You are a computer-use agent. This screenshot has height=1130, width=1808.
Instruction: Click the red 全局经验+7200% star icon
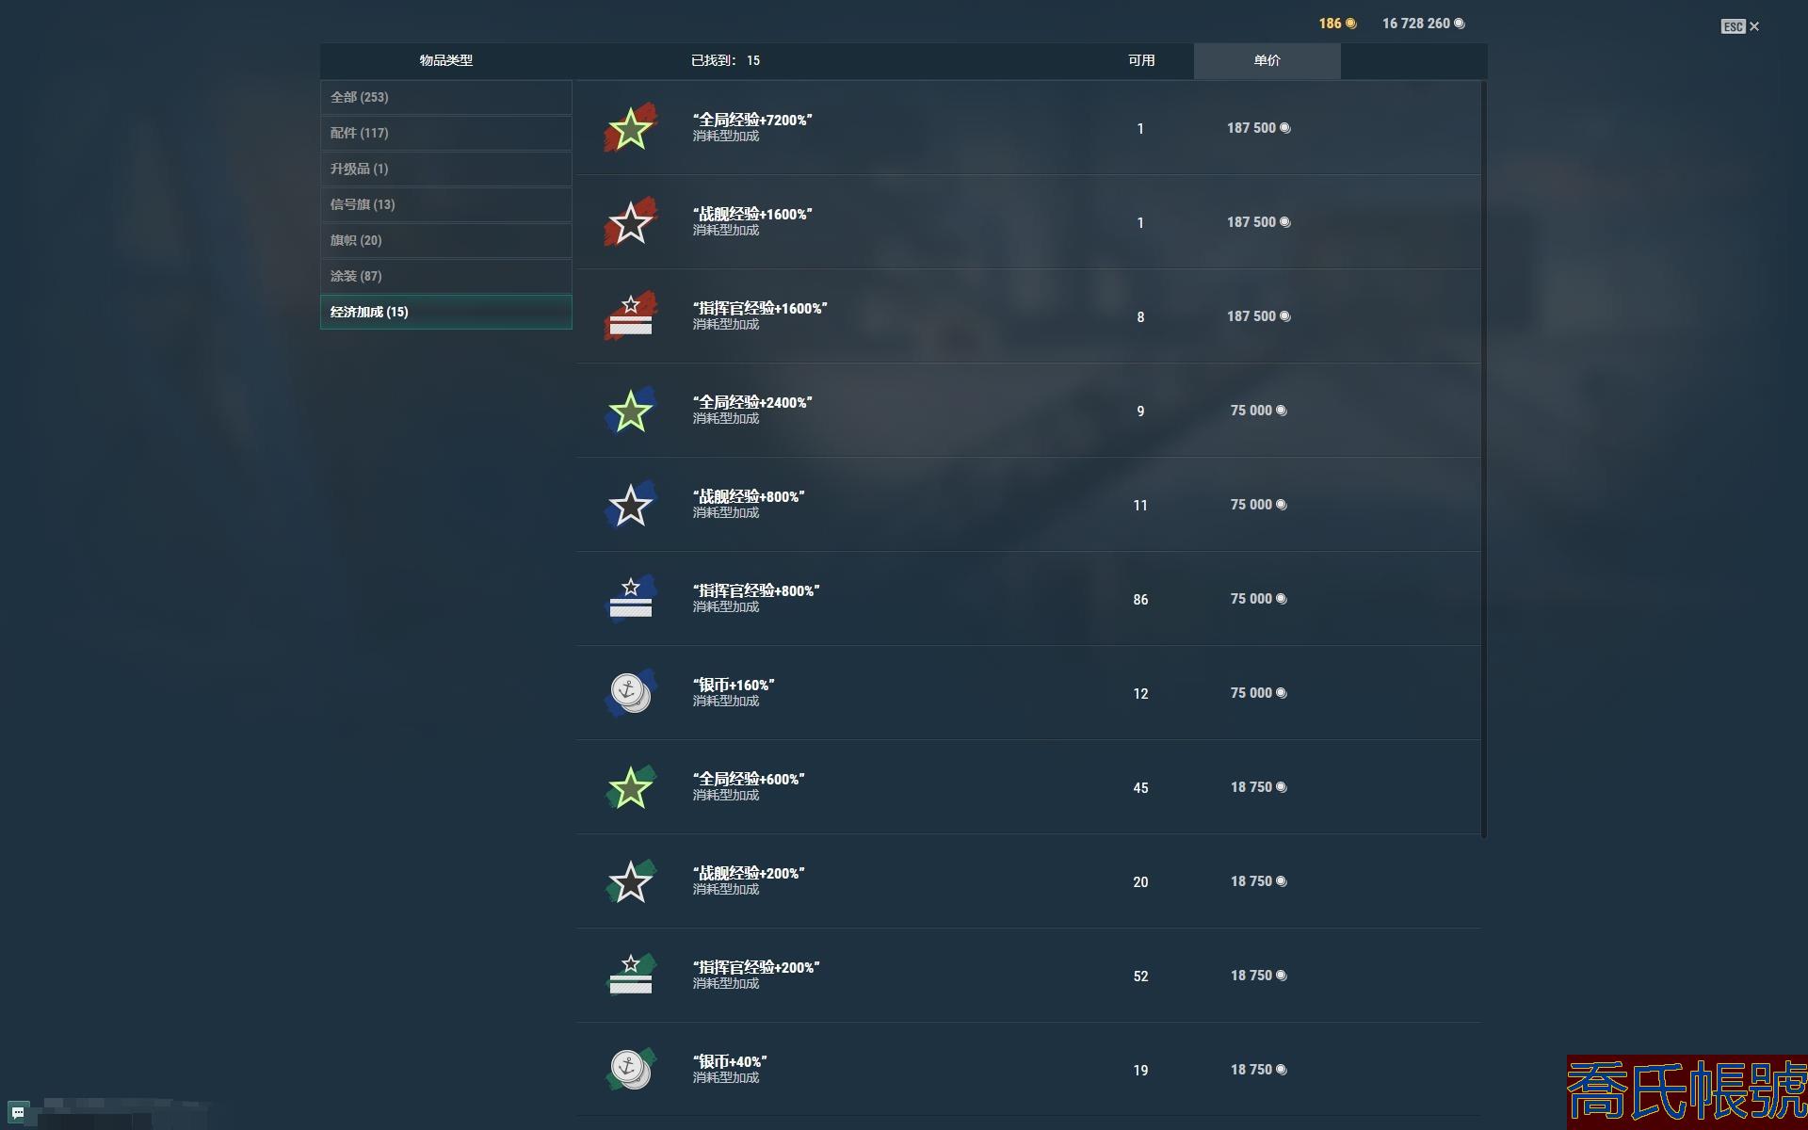pos(630,128)
